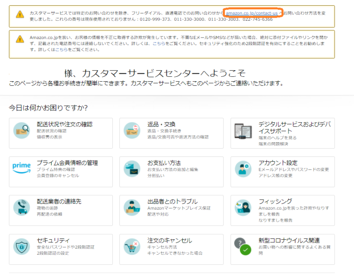Screen dimensions: 354x275
Task: Open お支払い方法 heading
Action: 164,163
